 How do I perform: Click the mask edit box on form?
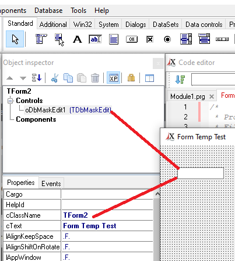(x=201, y=173)
